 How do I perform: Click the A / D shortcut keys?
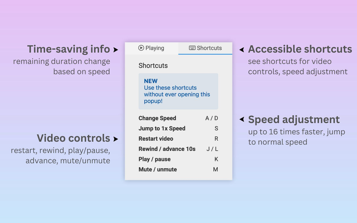212,118
